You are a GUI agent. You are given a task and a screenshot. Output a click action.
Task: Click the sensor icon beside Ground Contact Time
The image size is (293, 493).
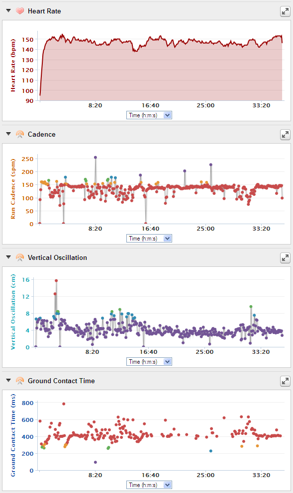[20, 381]
